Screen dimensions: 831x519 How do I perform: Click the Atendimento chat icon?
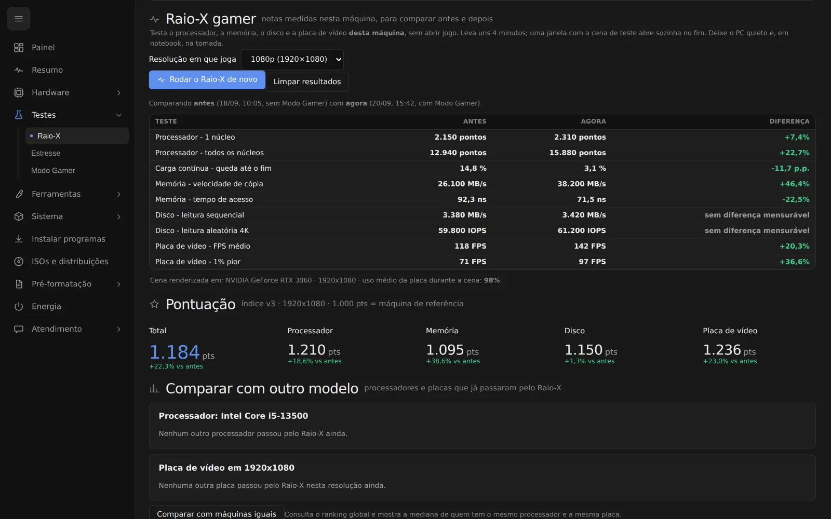[x=19, y=329]
